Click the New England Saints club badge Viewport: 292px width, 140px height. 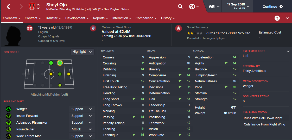pos(32,6)
